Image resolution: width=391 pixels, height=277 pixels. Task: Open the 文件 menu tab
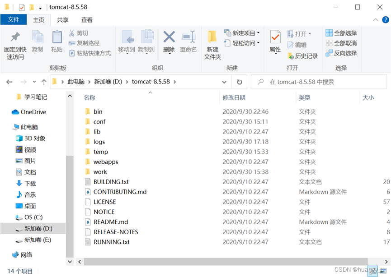click(x=14, y=19)
